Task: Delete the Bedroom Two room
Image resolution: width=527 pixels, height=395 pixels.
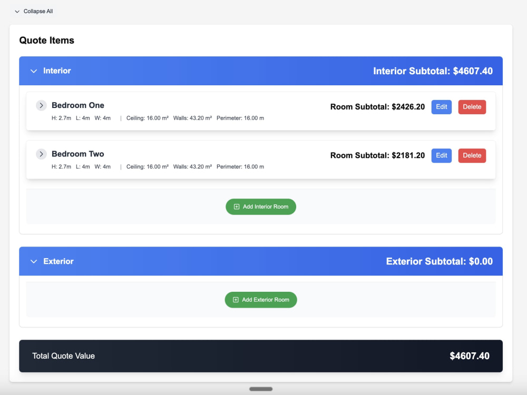Action: click(472, 155)
